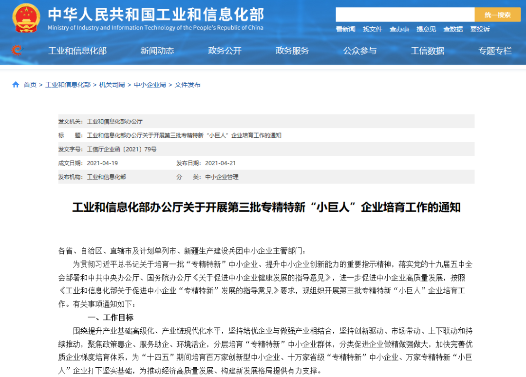Go to 中小企业局 breadcrumb link
The width and height of the screenshot is (526, 377).
(150, 85)
